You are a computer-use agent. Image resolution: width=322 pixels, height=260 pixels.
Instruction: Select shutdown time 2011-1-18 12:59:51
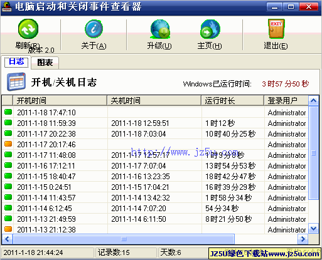(x=140, y=123)
